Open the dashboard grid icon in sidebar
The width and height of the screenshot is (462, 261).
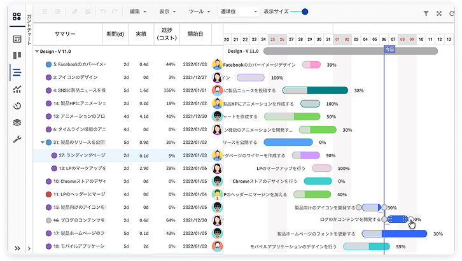click(x=17, y=17)
